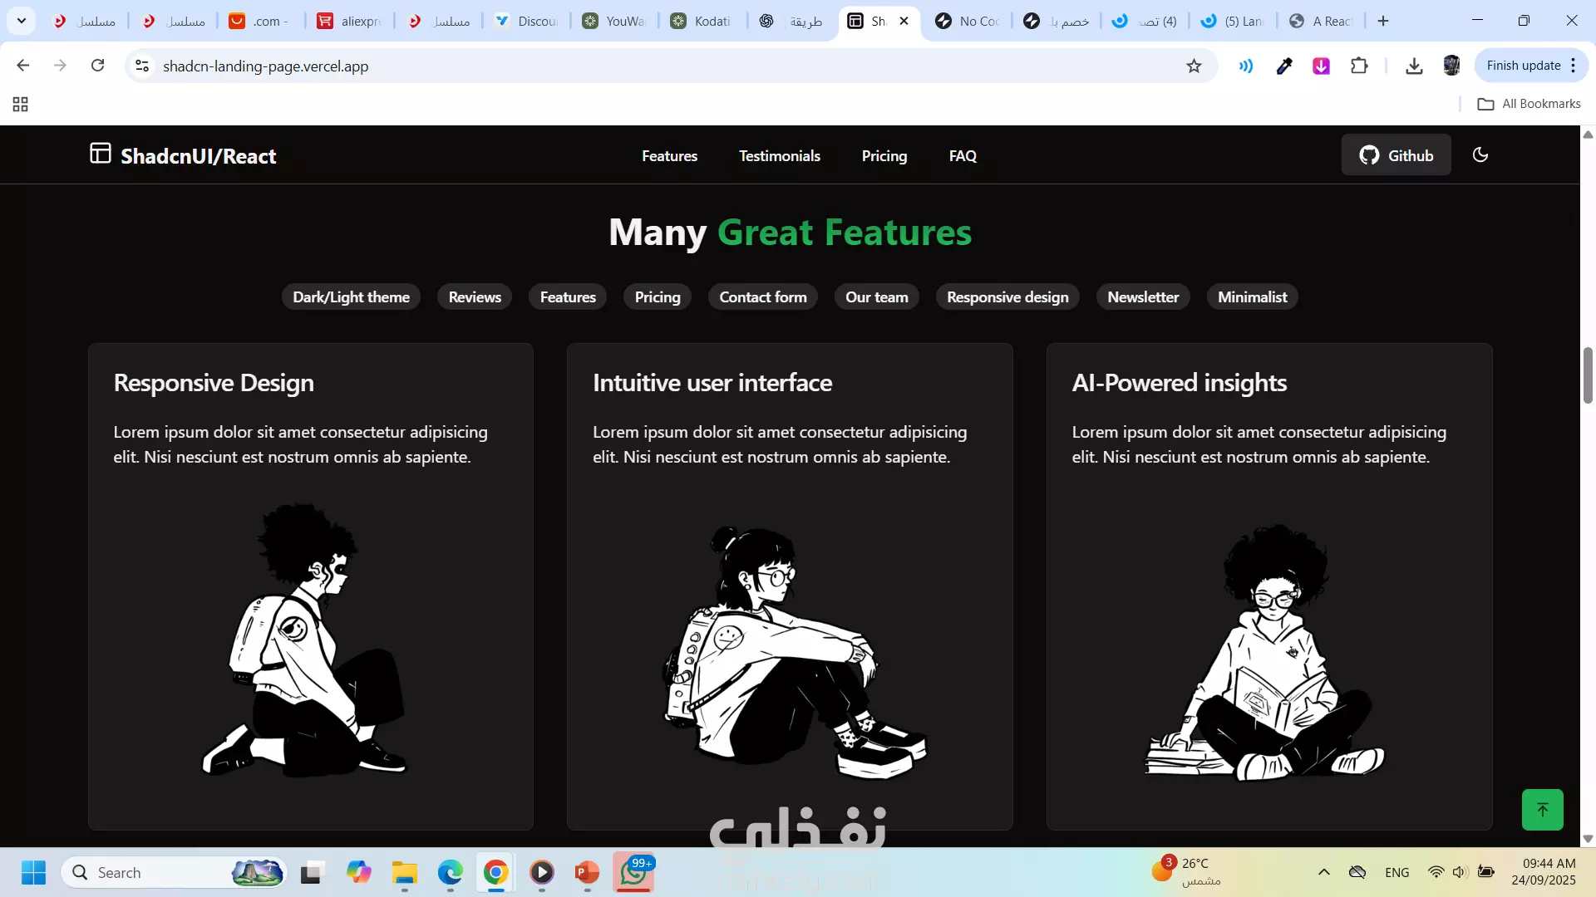Click the eyedropper color picker extension icon
Image resolution: width=1596 pixels, height=897 pixels.
[x=1284, y=66]
